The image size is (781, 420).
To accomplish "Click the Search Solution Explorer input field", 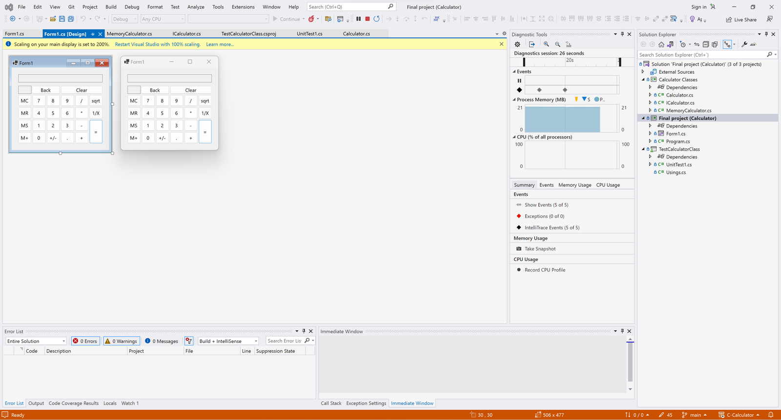I will pyautogui.click(x=701, y=55).
